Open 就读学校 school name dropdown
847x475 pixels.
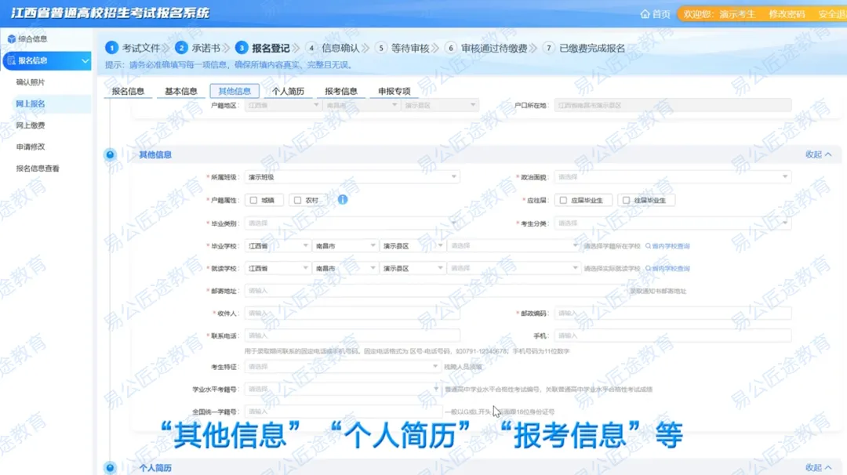513,268
